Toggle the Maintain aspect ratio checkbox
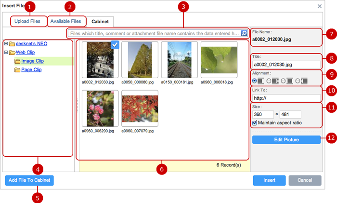337x203 pixels. pyautogui.click(x=255, y=123)
